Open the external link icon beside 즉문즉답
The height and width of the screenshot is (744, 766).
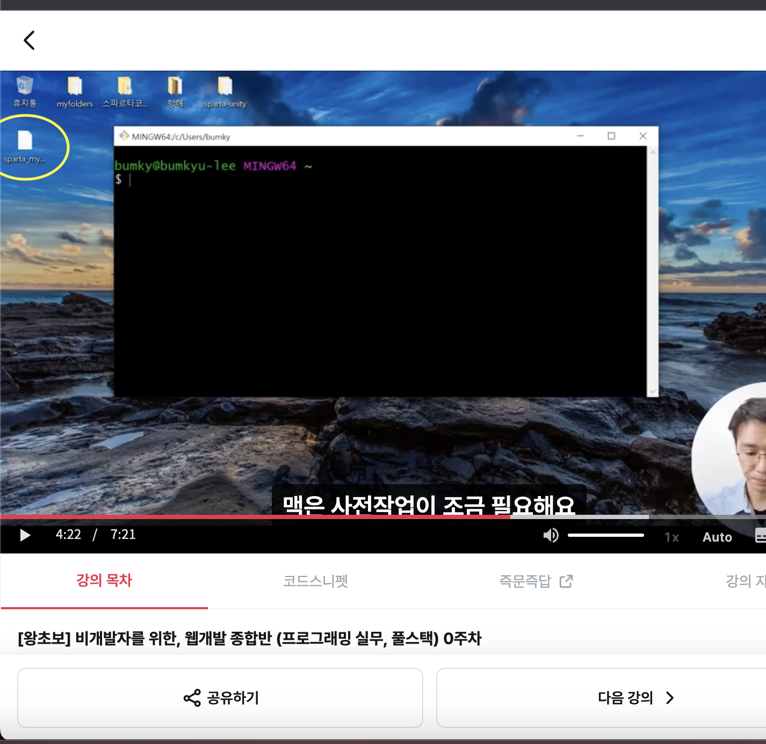(x=566, y=581)
